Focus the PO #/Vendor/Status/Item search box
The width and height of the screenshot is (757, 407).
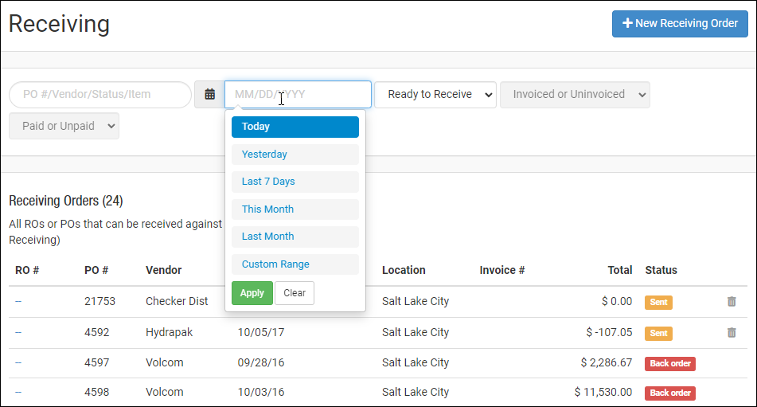100,94
